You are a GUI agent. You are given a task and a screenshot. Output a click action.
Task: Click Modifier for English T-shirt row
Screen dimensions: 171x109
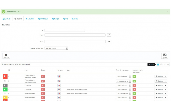(159, 81)
